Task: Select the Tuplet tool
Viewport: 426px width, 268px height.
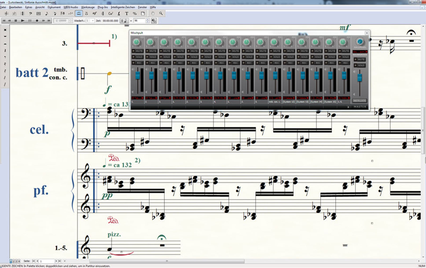Action: click(71, 13)
